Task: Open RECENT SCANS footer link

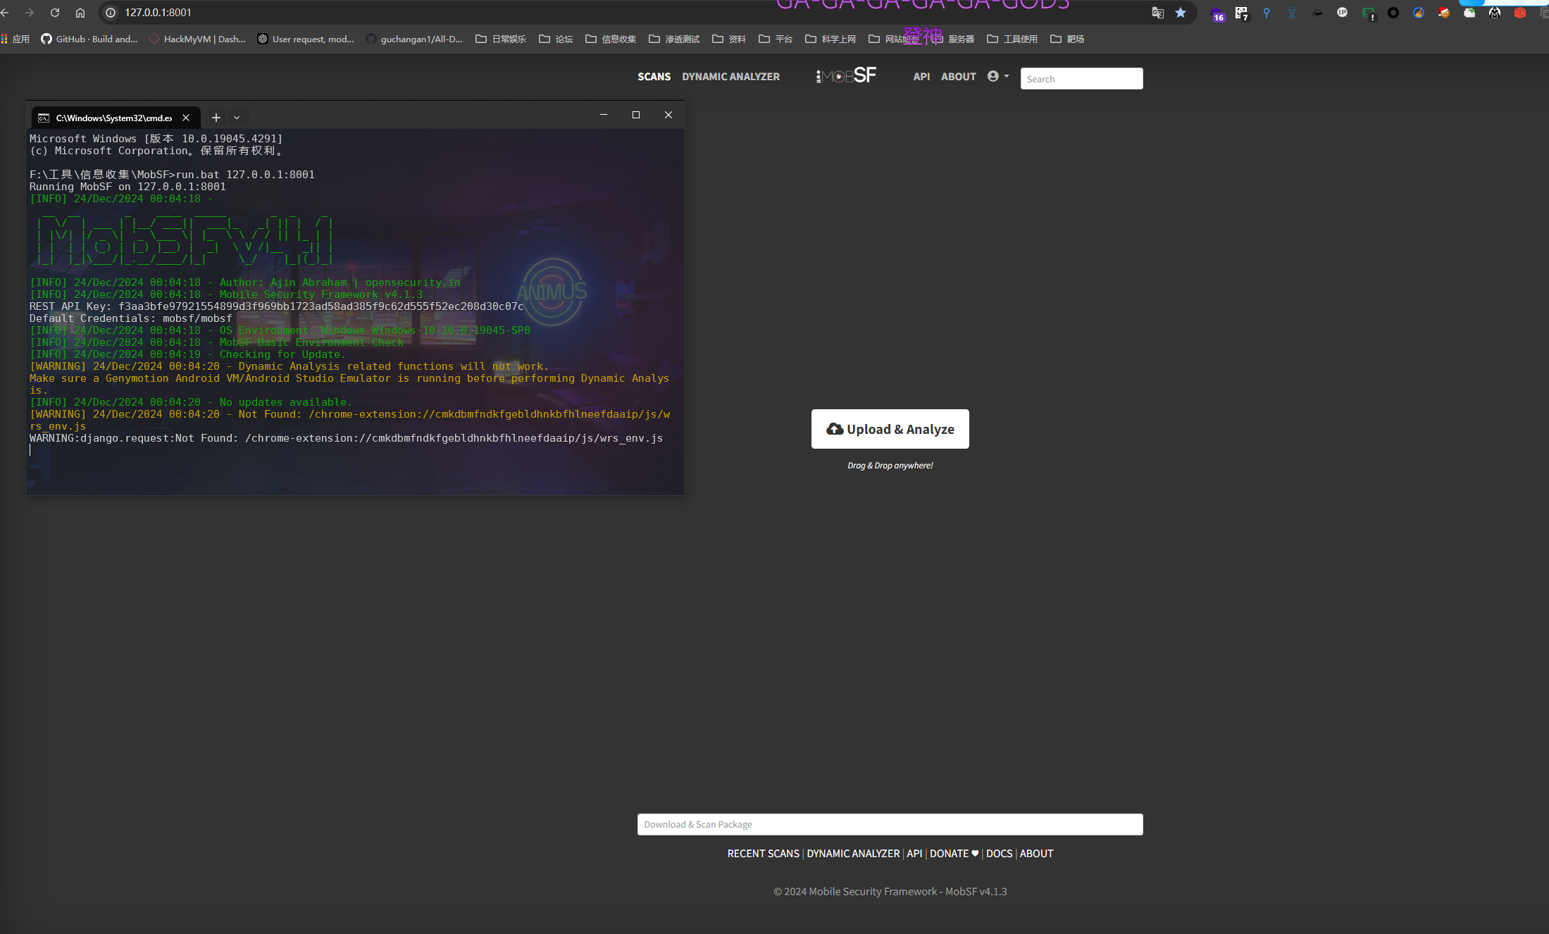Action: (763, 854)
